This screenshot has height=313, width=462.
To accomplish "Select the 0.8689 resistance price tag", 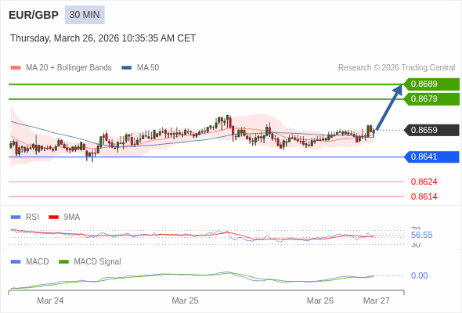I will (x=431, y=85).
